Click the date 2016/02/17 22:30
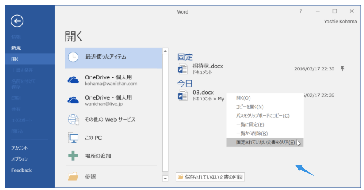Image resolution: width=364 pixels, height=190 pixels. 314,69
